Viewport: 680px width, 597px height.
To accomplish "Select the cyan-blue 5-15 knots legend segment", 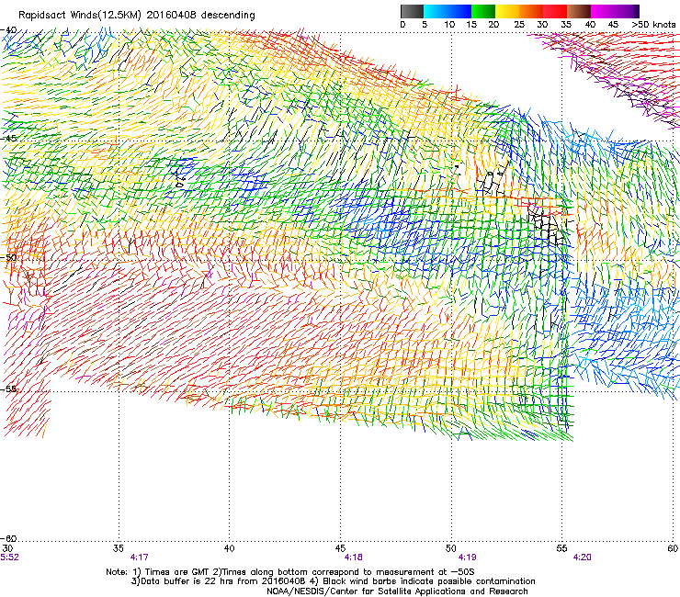I will 448,11.
